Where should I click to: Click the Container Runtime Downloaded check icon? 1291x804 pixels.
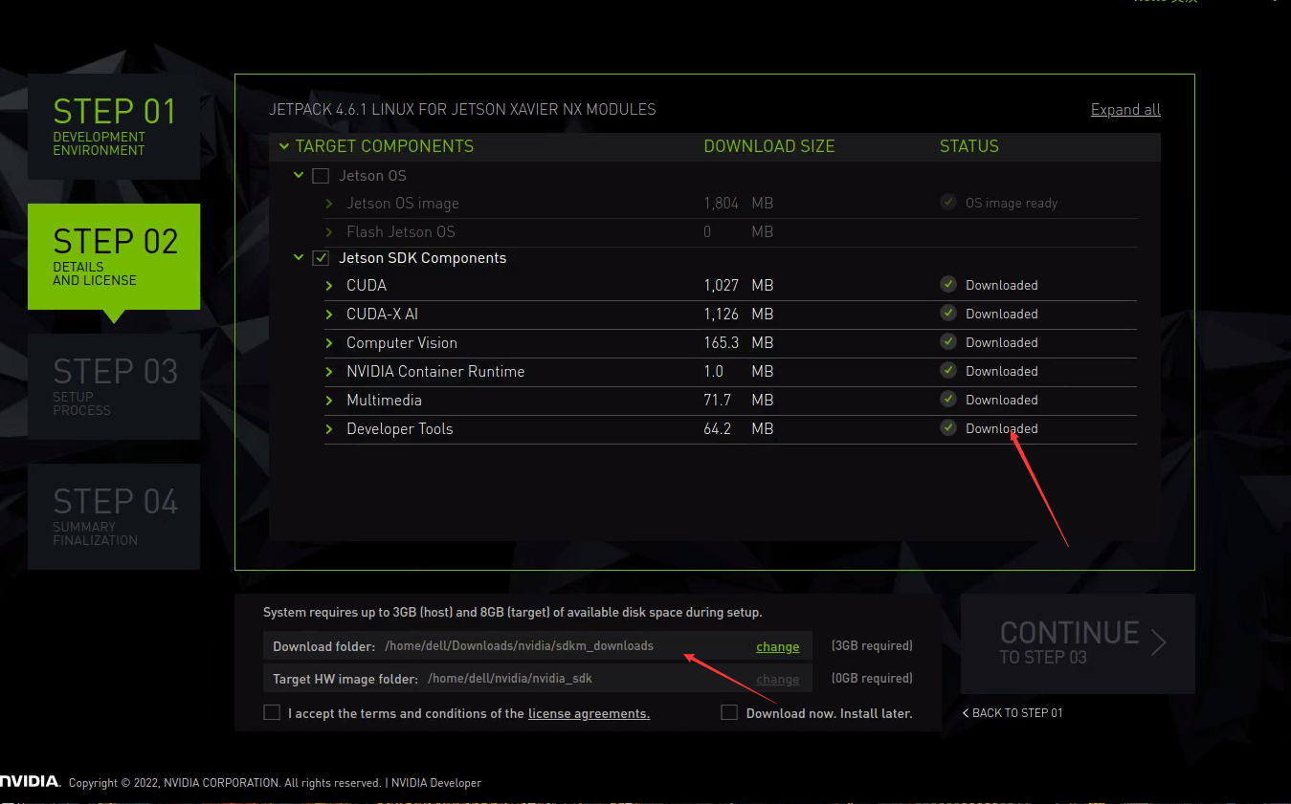coord(948,371)
